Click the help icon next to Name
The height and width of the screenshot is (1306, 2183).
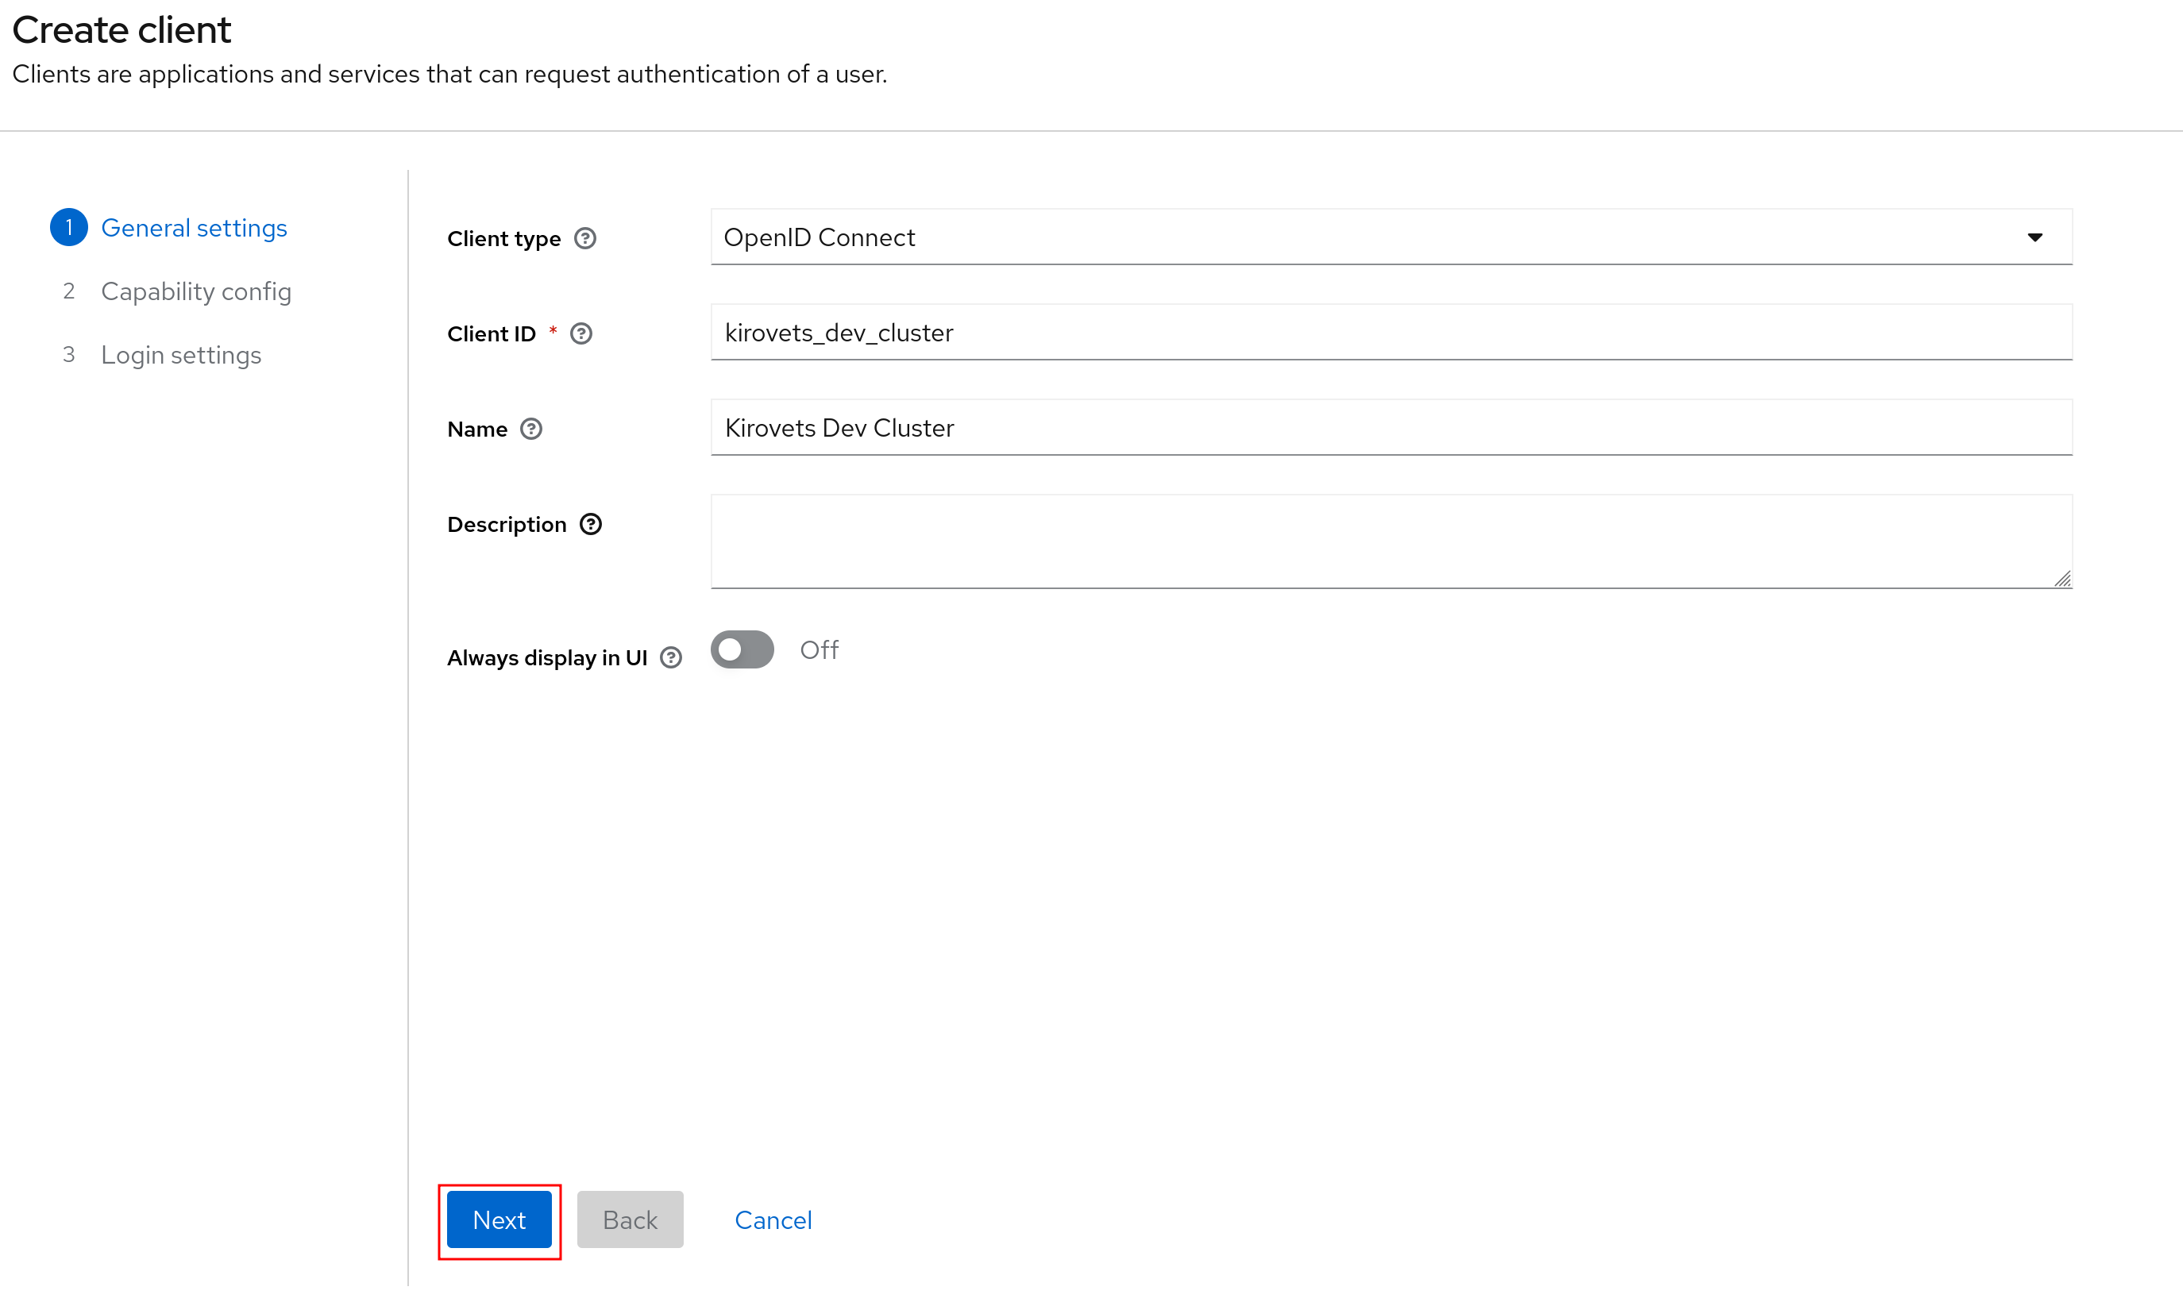[x=532, y=429]
